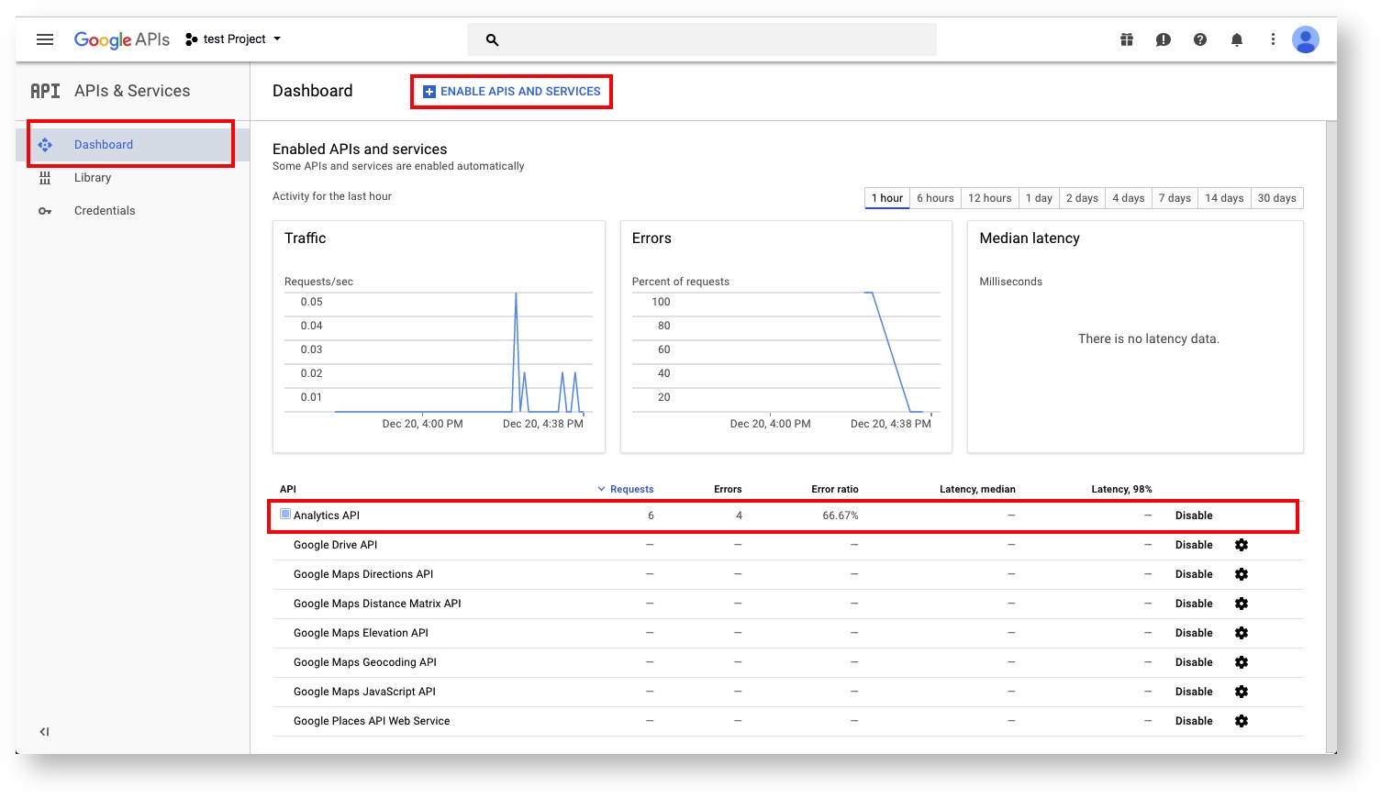Open Library in the sidebar
The height and width of the screenshot is (798, 1381).
(x=93, y=178)
